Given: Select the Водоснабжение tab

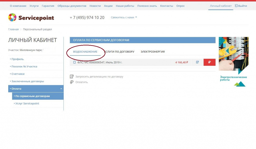Looking at the screenshot, I should [x=85, y=52].
